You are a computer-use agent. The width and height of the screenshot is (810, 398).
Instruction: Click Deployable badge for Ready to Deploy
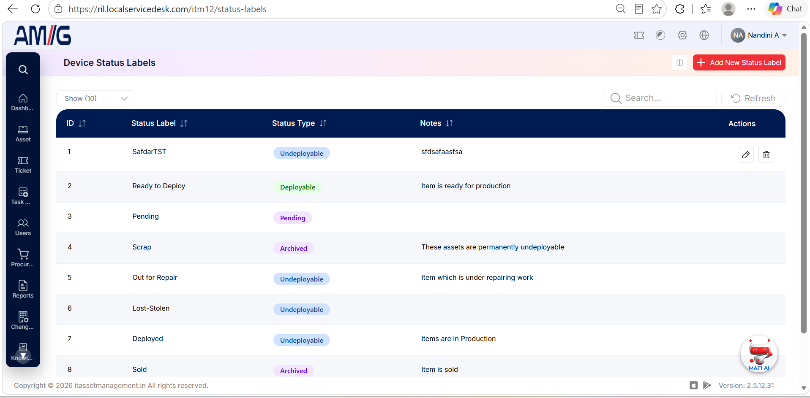pos(297,187)
